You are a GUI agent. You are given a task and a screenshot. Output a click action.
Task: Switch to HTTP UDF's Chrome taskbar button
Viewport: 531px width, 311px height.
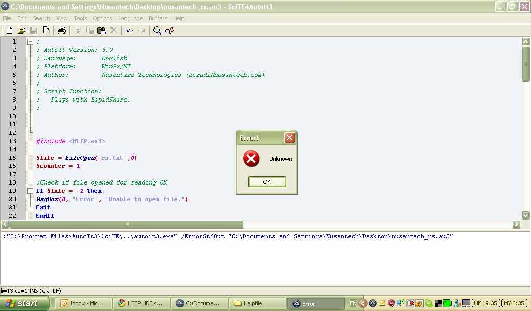coord(141,304)
